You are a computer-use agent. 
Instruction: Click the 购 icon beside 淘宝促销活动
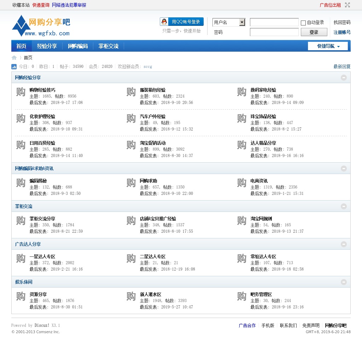tap(131, 145)
